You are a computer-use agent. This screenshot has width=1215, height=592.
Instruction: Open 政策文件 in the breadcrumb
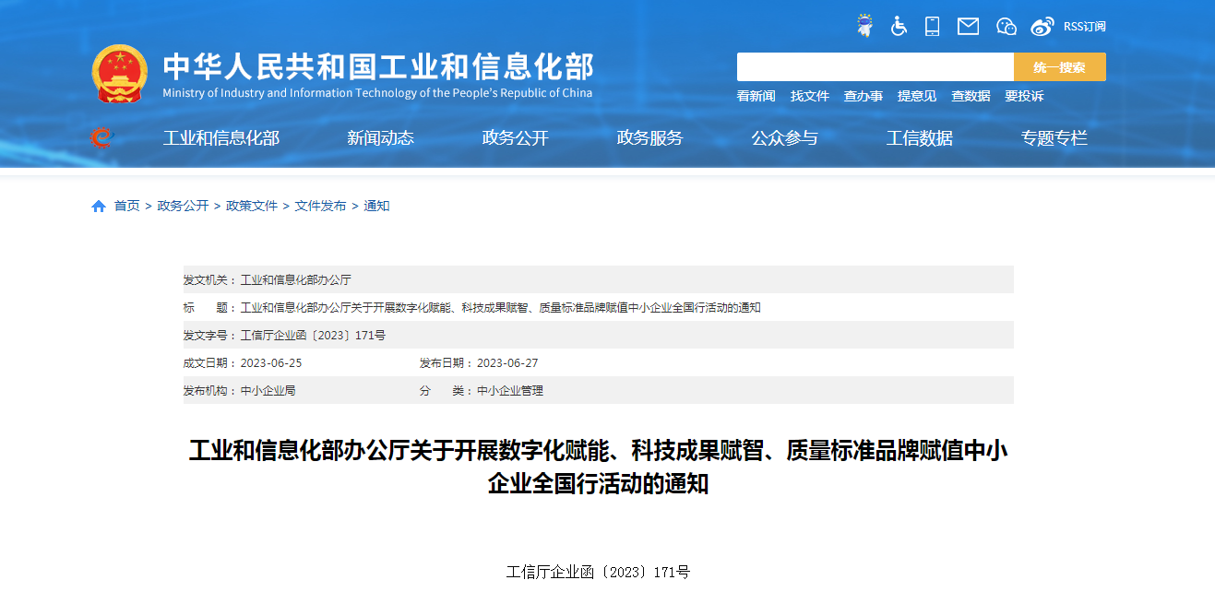[x=252, y=206]
